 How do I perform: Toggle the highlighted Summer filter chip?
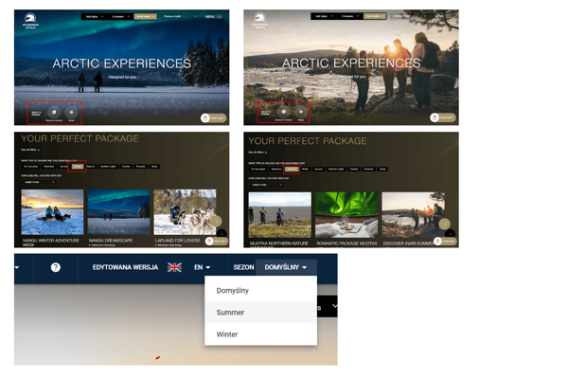(x=292, y=169)
